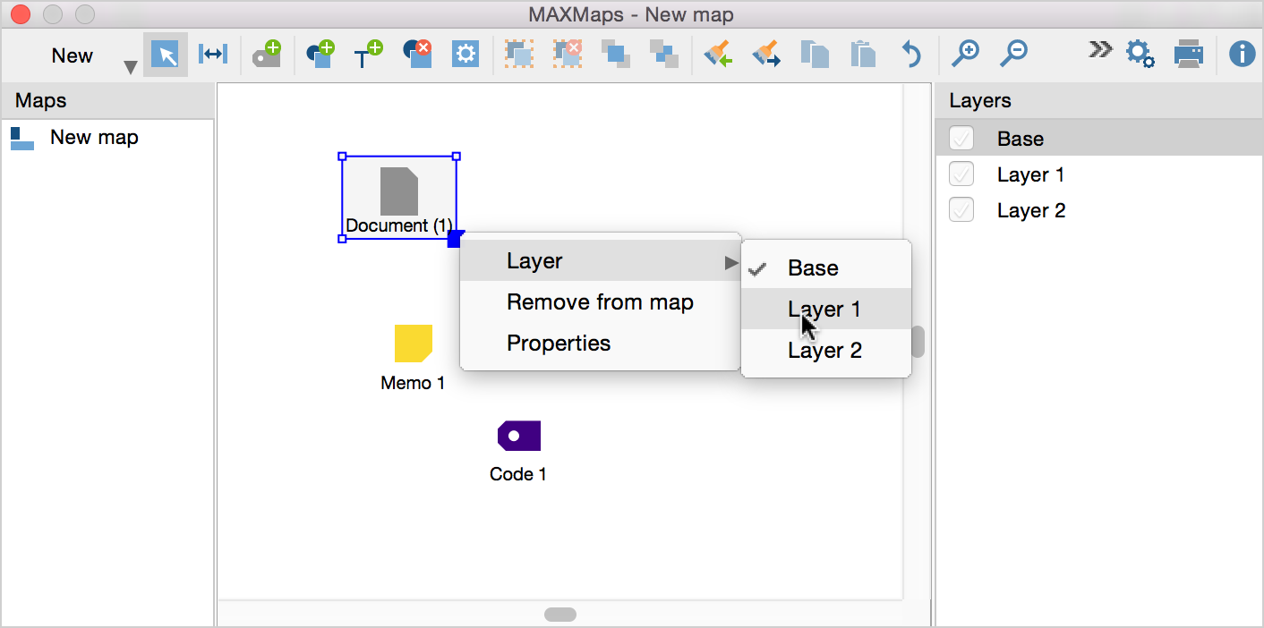Choose Layer 1 in the submenu
1264x628 pixels.
(x=826, y=309)
